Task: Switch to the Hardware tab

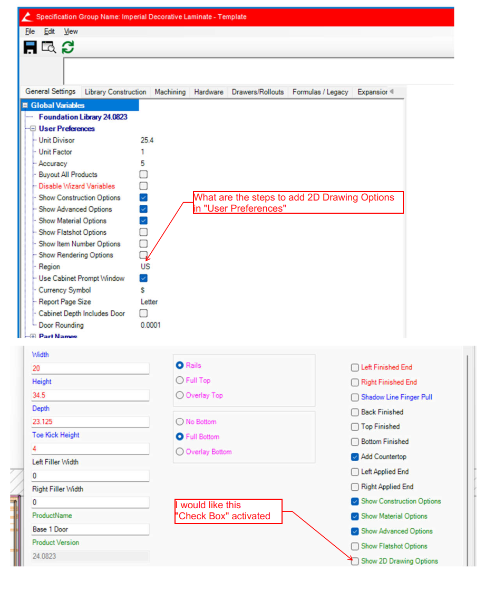Action: click(x=209, y=92)
